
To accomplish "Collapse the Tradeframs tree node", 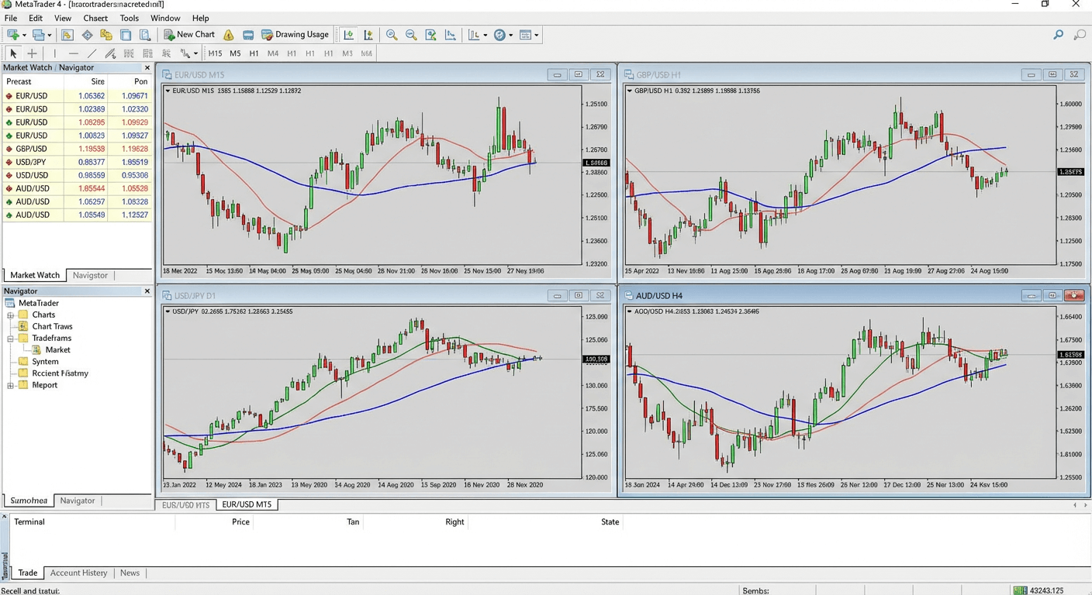I will pos(11,339).
